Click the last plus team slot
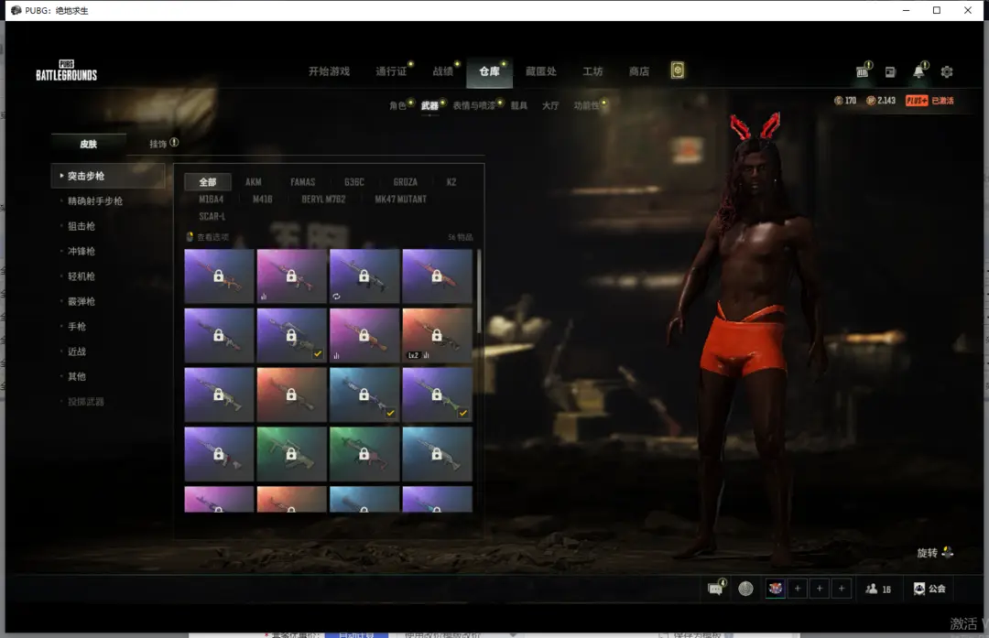The image size is (989, 638). (842, 589)
